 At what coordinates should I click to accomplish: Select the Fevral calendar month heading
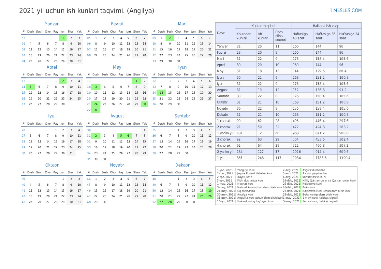(117, 24)
